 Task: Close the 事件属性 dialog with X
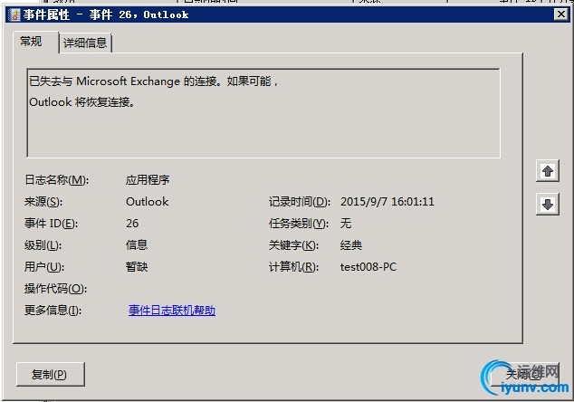(x=561, y=14)
